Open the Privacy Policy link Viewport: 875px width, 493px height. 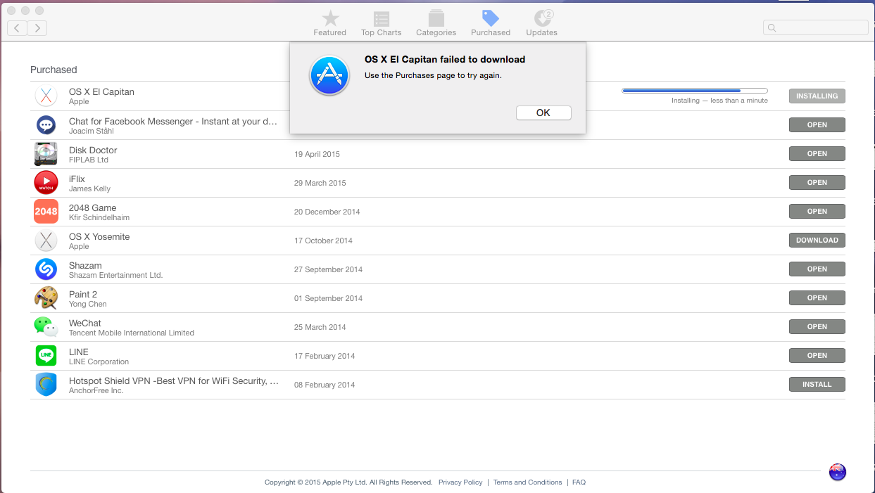point(460,482)
